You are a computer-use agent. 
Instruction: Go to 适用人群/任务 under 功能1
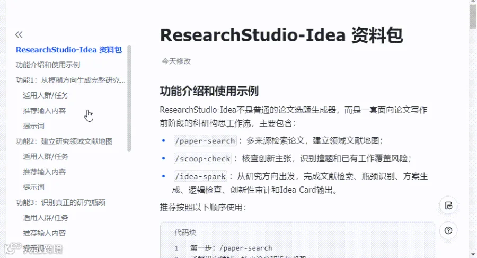point(46,95)
